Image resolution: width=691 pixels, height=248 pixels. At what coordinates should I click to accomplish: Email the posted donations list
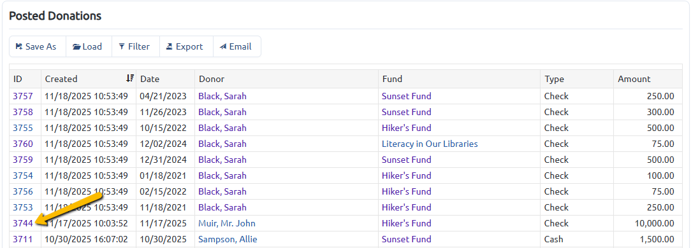click(237, 46)
